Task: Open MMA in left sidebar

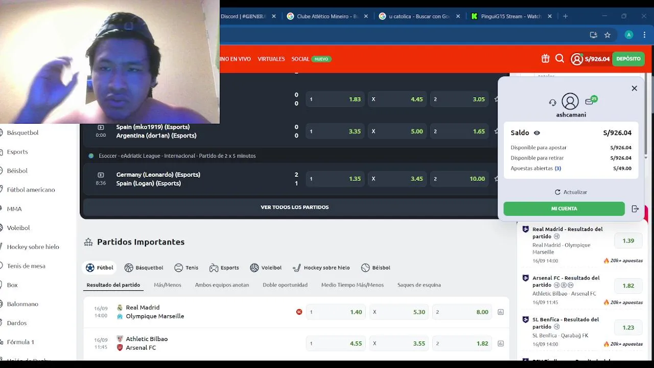Action: click(14, 209)
